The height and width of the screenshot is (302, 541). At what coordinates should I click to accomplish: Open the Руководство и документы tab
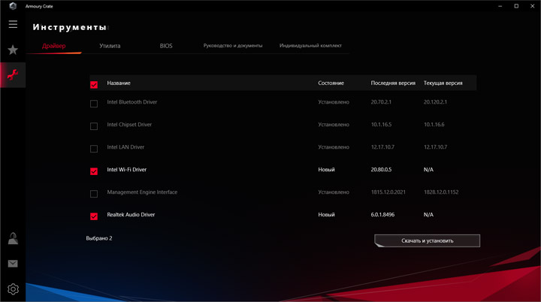click(233, 46)
